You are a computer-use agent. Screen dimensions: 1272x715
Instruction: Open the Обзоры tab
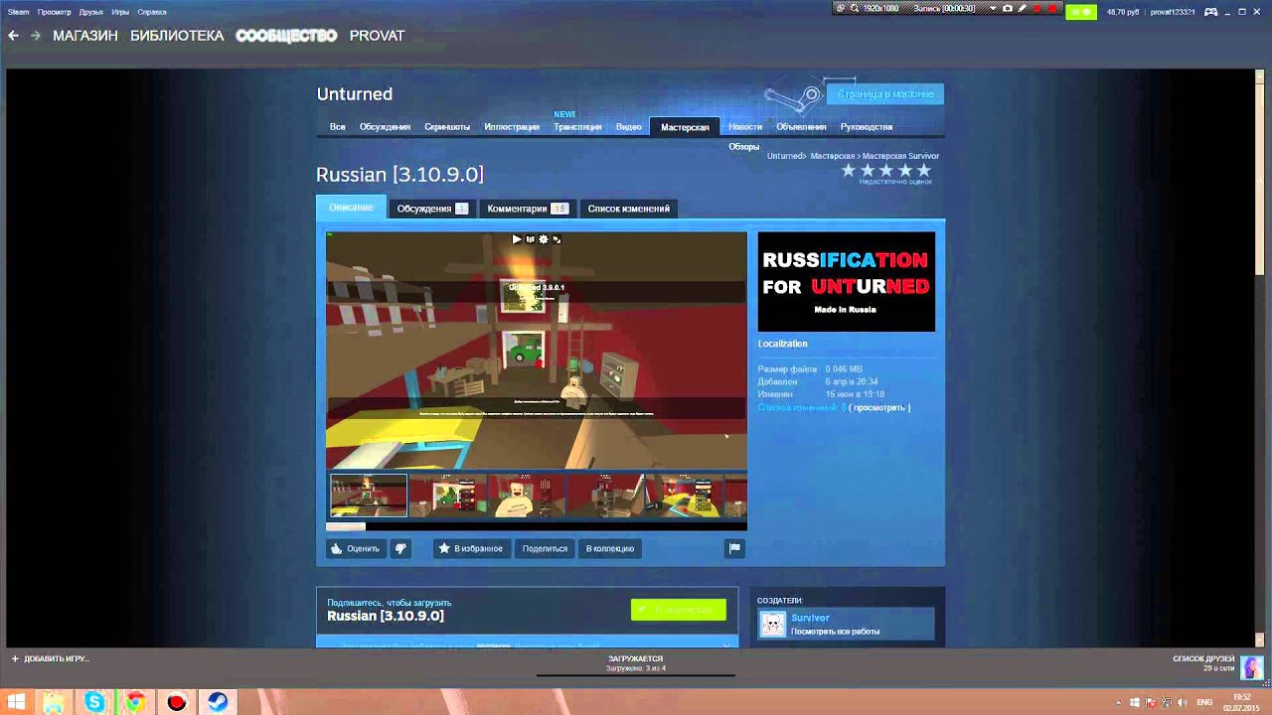(744, 147)
